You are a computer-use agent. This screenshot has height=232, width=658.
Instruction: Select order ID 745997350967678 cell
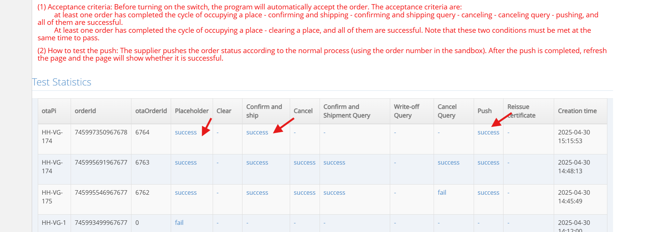click(x=101, y=133)
